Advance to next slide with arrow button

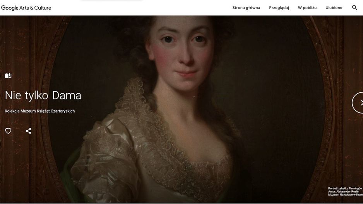358,102
